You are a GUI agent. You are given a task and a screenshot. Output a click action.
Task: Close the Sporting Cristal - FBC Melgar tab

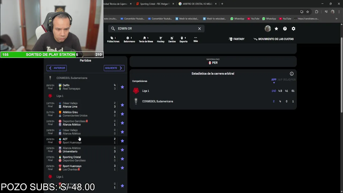pyautogui.click(x=173, y=4)
